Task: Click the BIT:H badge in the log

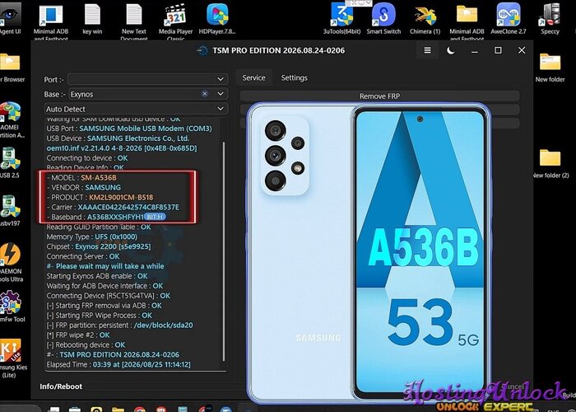Action: pyautogui.click(x=155, y=217)
